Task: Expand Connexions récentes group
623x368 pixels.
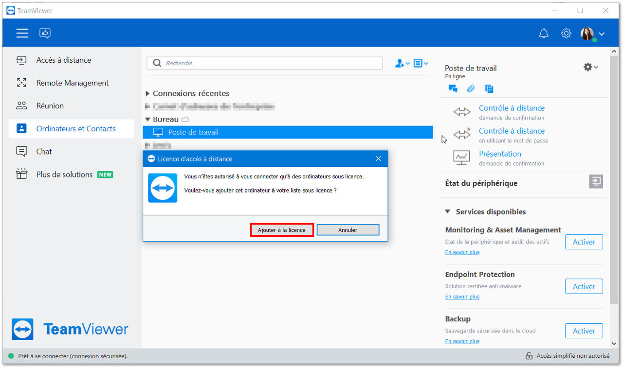Action: point(148,93)
